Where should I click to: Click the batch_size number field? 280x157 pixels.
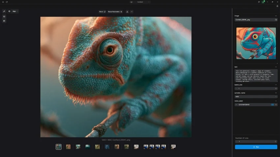[256, 88]
